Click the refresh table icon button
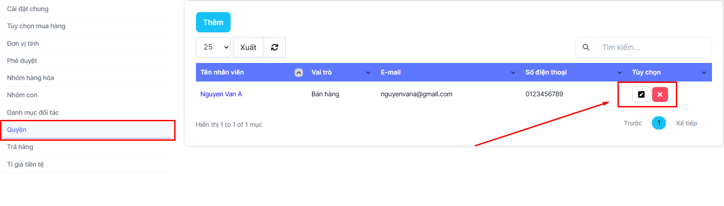This screenshot has width=724, height=206. pyautogui.click(x=275, y=47)
